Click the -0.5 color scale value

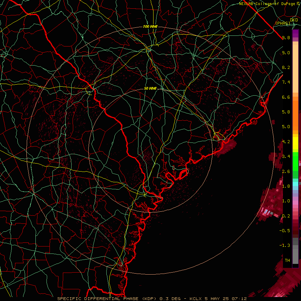pos(285,231)
